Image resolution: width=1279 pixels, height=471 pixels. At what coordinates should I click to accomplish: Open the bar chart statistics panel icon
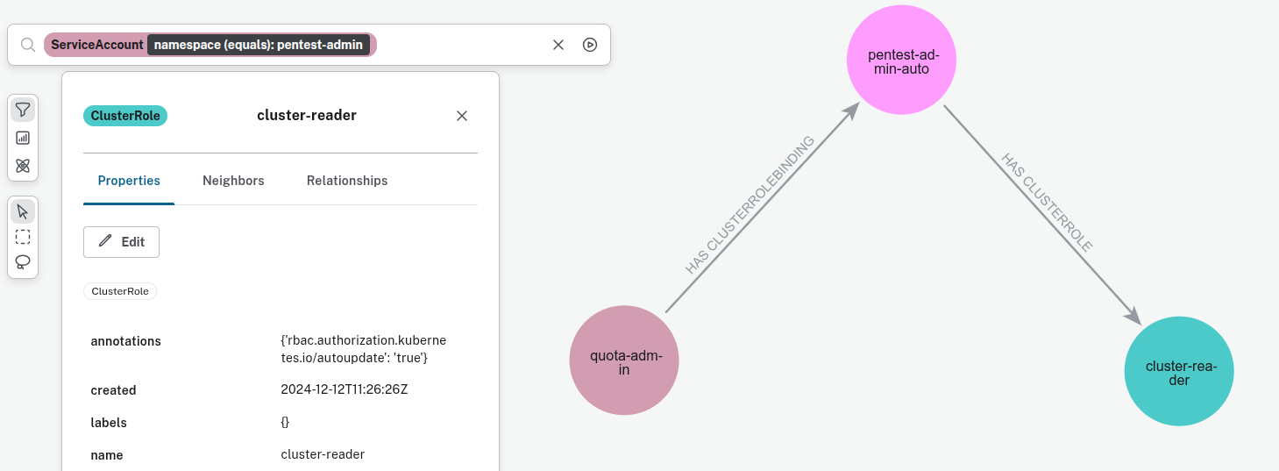23,138
